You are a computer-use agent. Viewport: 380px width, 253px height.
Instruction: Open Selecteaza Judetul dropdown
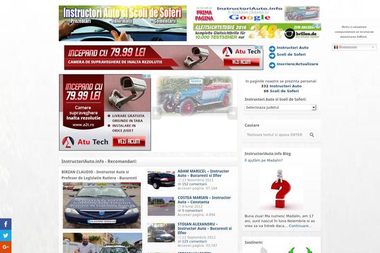(x=280, y=108)
